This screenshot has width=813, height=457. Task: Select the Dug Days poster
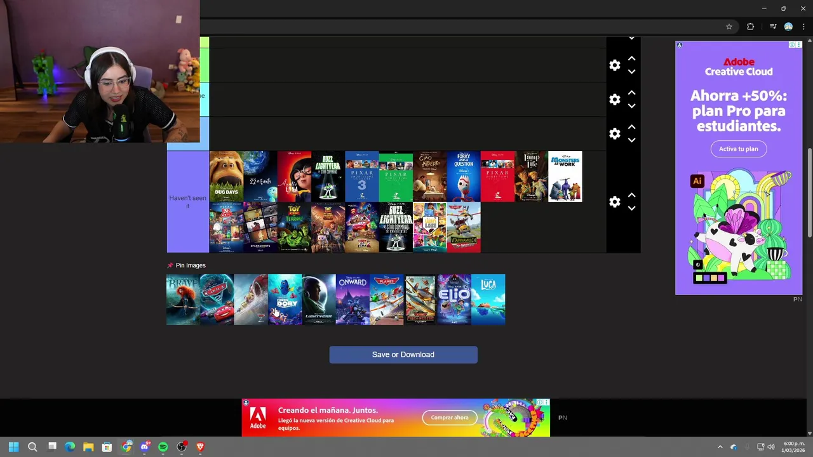pos(226,176)
